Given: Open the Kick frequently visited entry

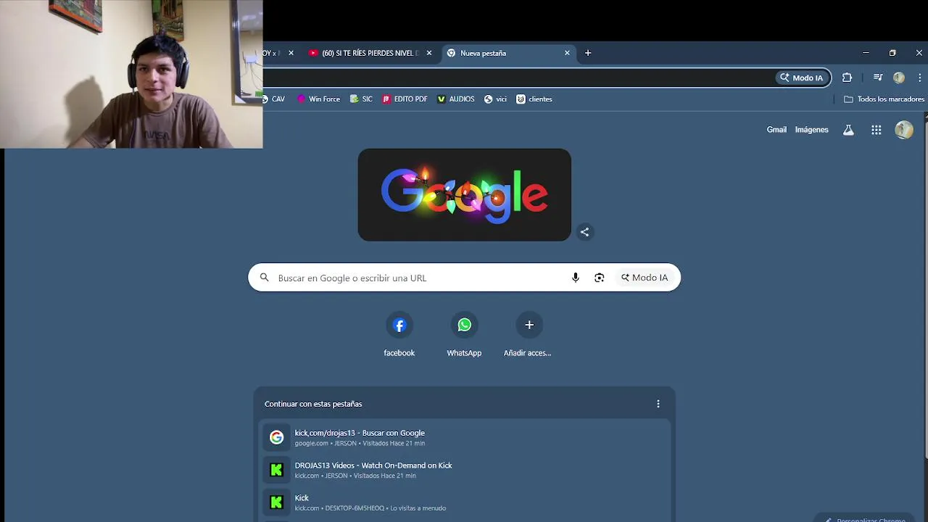Looking at the screenshot, I should (464, 502).
